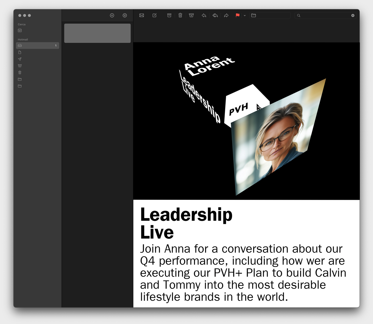373x324 pixels.
Task: Toggle the message list filter
Action: coord(125,15)
